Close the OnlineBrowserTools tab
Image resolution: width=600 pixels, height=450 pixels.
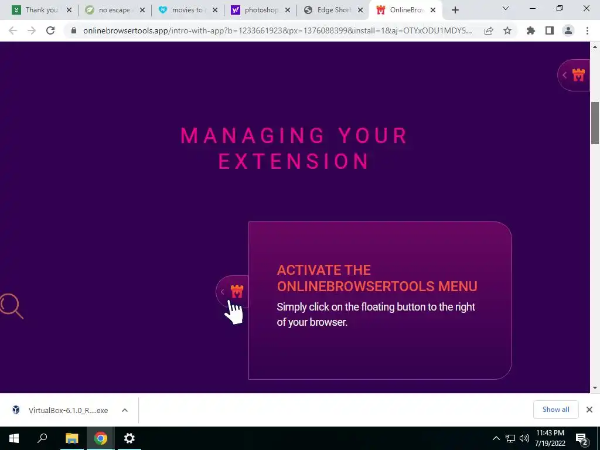pos(433,11)
